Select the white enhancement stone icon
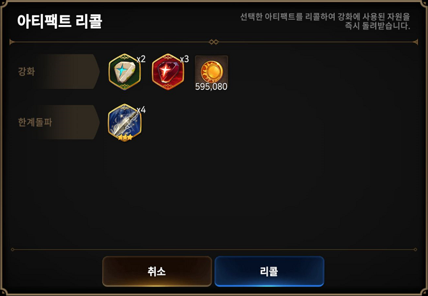Image resolution: width=428 pixels, height=296 pixels. [125, 72]
